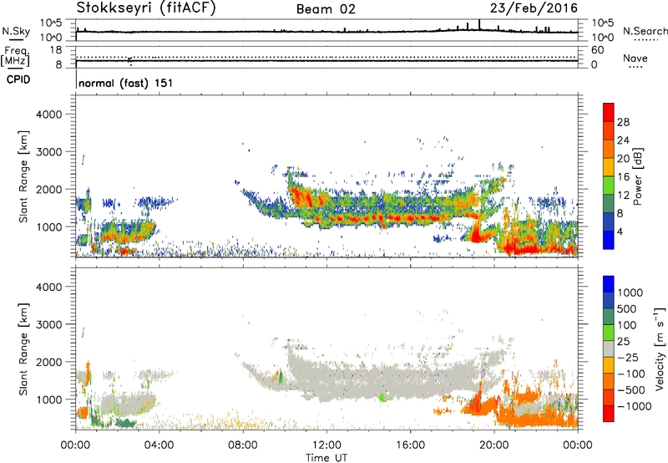Click the "normal (fast) 151" mode text
The width and height of the screenshot is (668, 463).
pyautogui.click(x=126, y=83)
